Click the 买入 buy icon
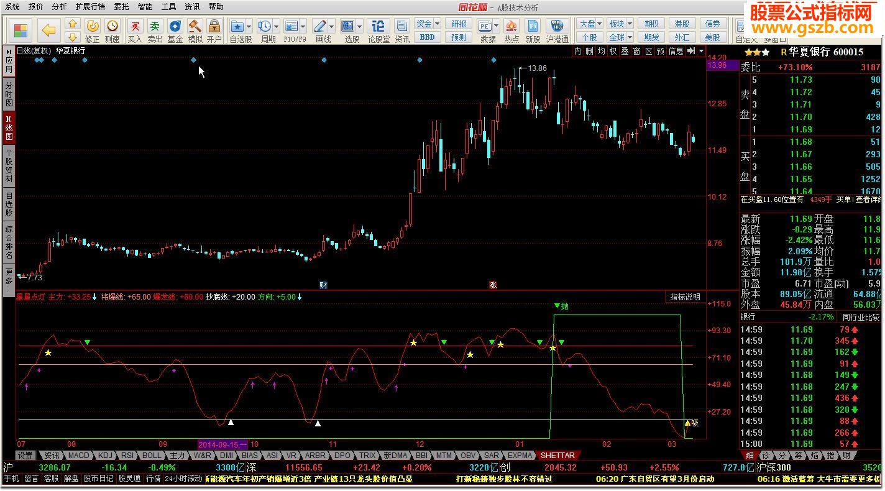The image size is (885, 491). coord(135,26)
